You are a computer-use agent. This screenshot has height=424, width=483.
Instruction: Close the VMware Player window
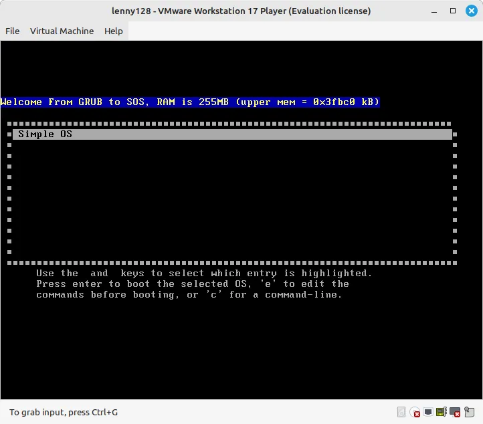click(x=472, y=11)
